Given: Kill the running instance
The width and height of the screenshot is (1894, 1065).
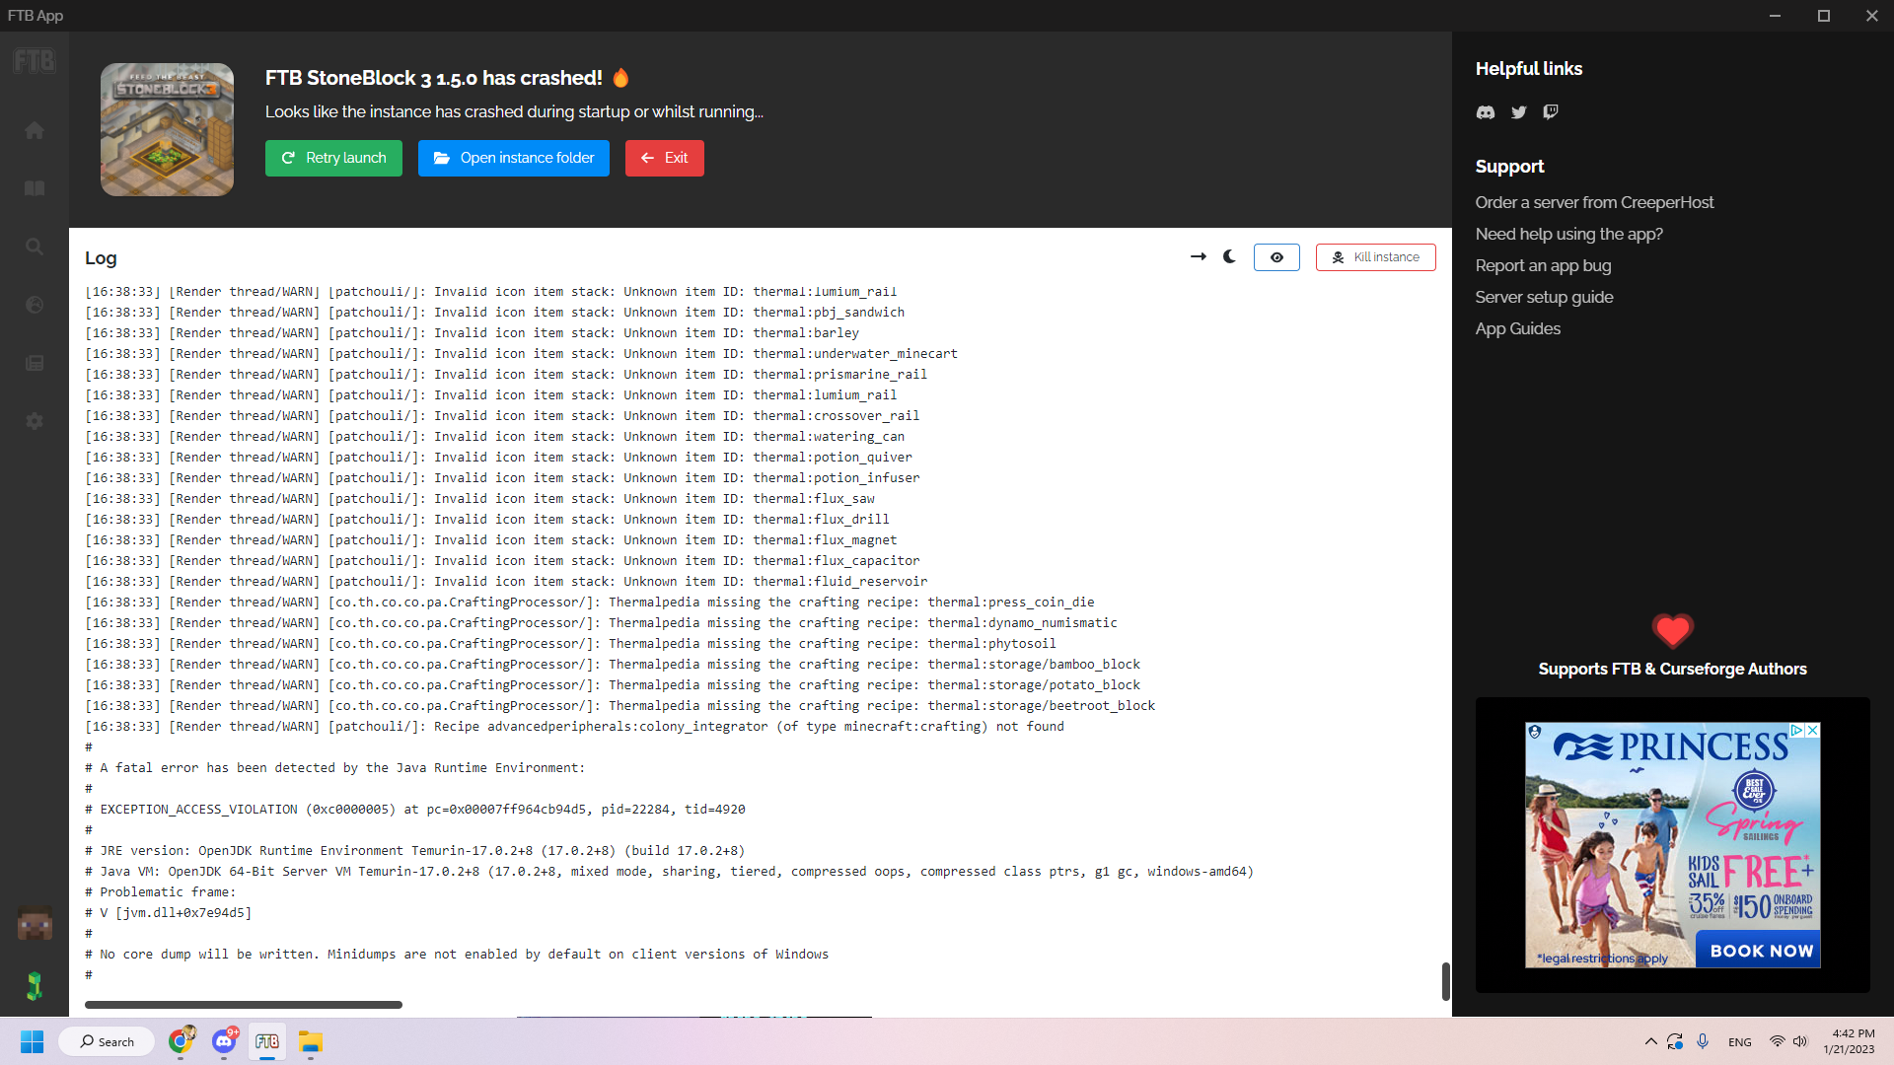Looking at the screenshot, I should tap(1375, 256).
